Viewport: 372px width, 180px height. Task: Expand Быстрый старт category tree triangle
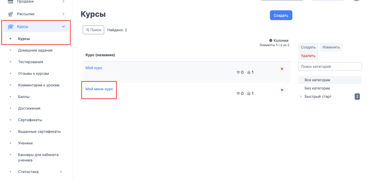pos(301,97)
